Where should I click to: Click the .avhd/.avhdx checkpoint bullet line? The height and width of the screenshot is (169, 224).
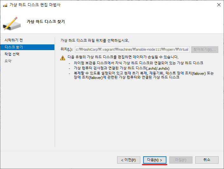pyautogui.click(x=122, y=68)
